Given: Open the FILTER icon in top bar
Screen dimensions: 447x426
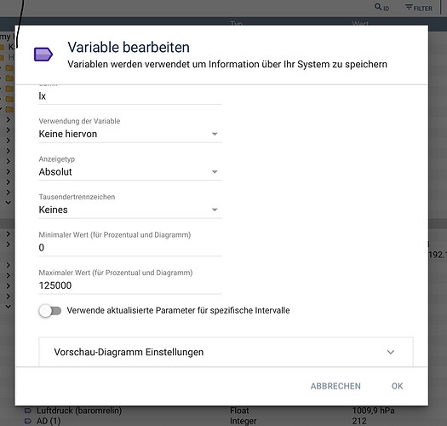Looking at the screenshot, I should coord(409,7).
